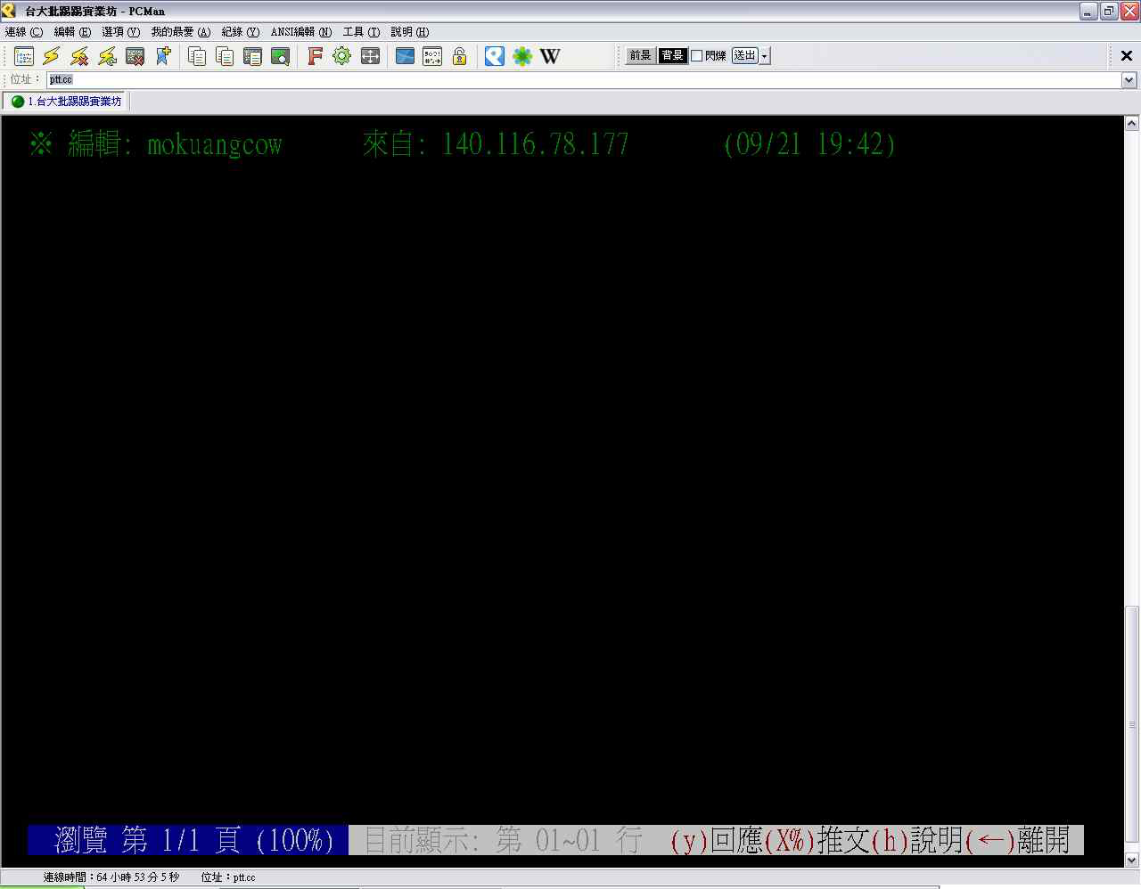Viewport: 1141px width, 889px height.
Task: Open the 紀錄 (Y) menu
Action: tap(241, 32)
